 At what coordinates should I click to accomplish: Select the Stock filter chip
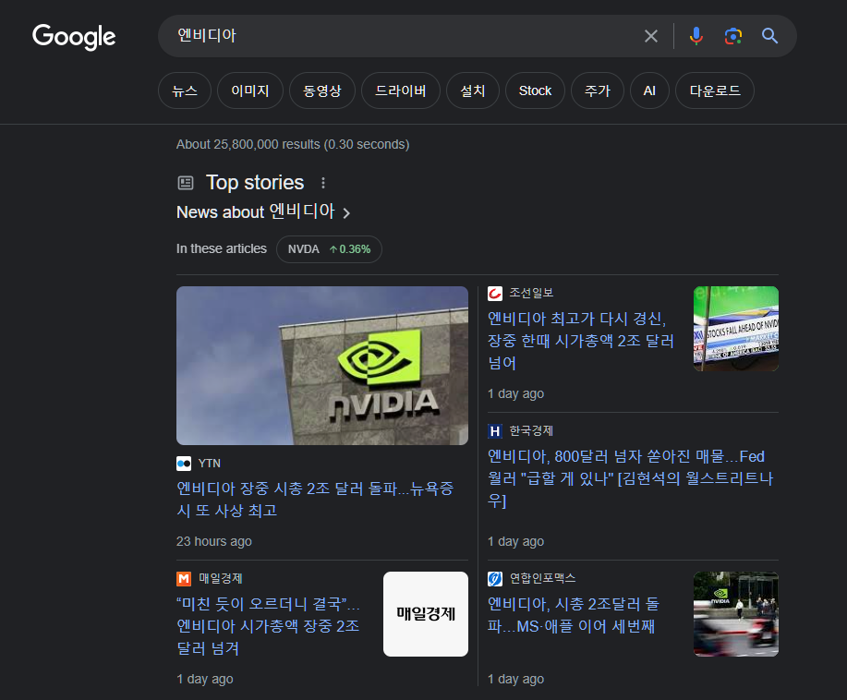pos(535,91)
